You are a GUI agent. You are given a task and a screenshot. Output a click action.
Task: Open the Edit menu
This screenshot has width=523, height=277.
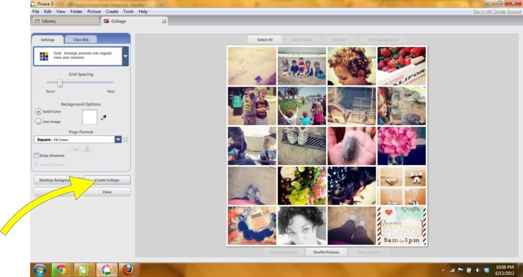click(x=48, y=11)
